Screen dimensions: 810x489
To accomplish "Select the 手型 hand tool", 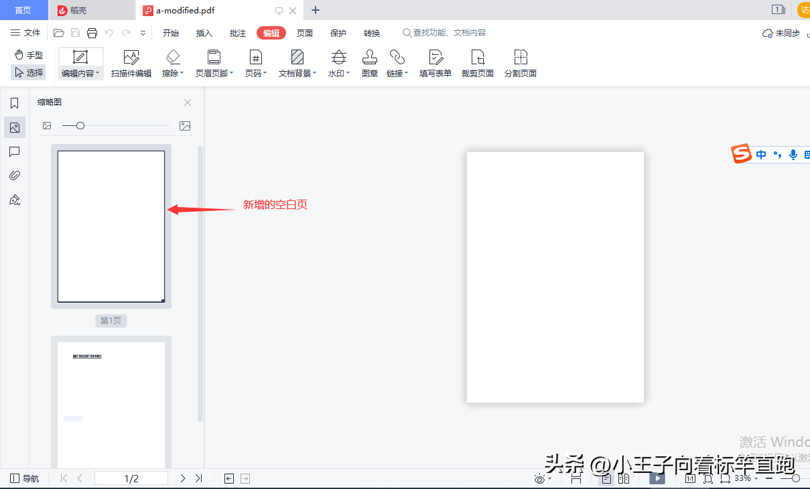I will [x=29, y=55].
